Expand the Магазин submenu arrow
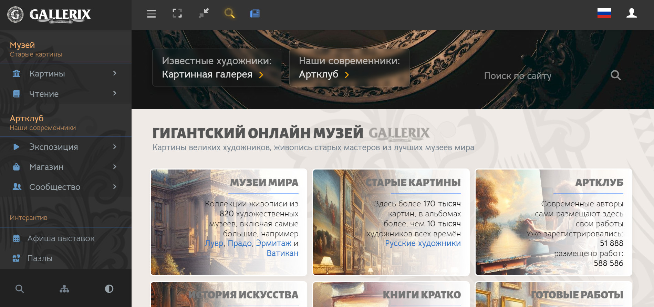This screenshot has height=307, width=654. coord(115,166)
